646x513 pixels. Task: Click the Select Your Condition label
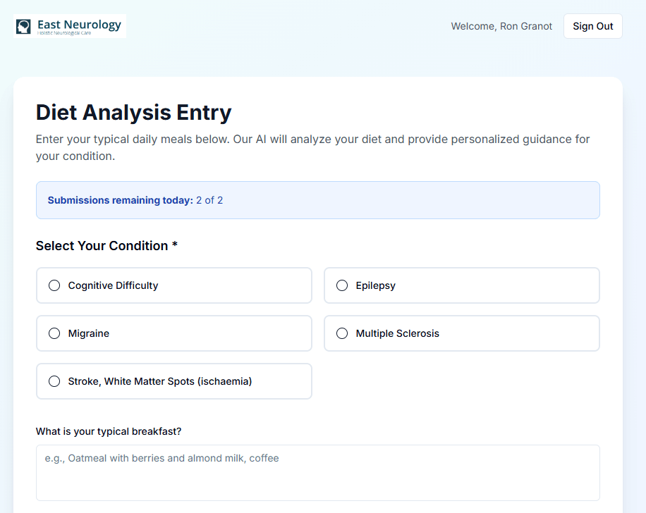point(106,246)
